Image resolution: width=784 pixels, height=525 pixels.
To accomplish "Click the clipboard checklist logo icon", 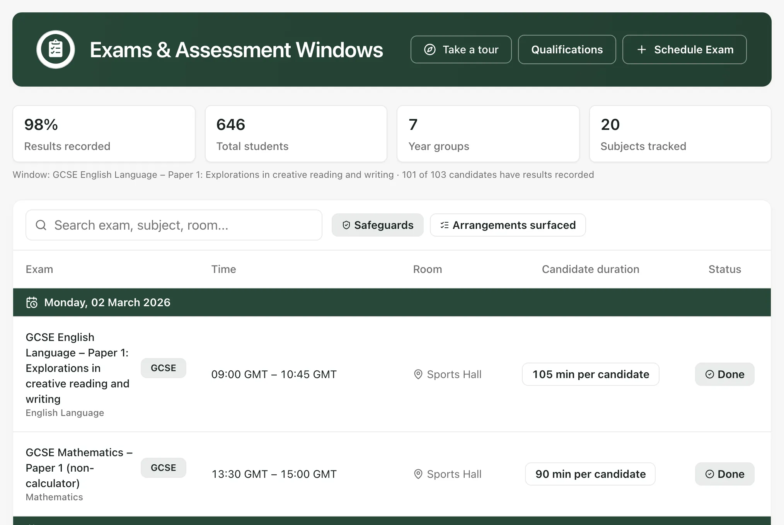I will pos(56,49).
